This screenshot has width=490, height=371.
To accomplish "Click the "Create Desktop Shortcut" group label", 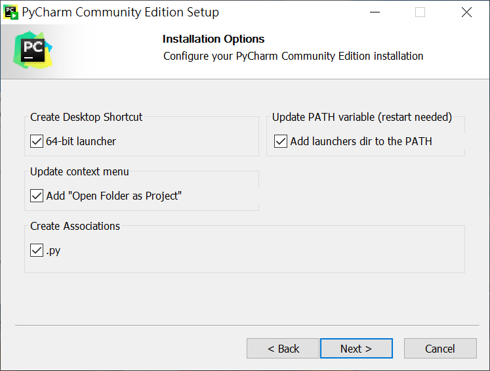I will tap(86, 117).
